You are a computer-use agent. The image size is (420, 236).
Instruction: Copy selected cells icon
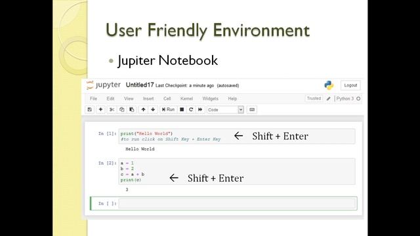pyautogui.click(x=122, y=109)
